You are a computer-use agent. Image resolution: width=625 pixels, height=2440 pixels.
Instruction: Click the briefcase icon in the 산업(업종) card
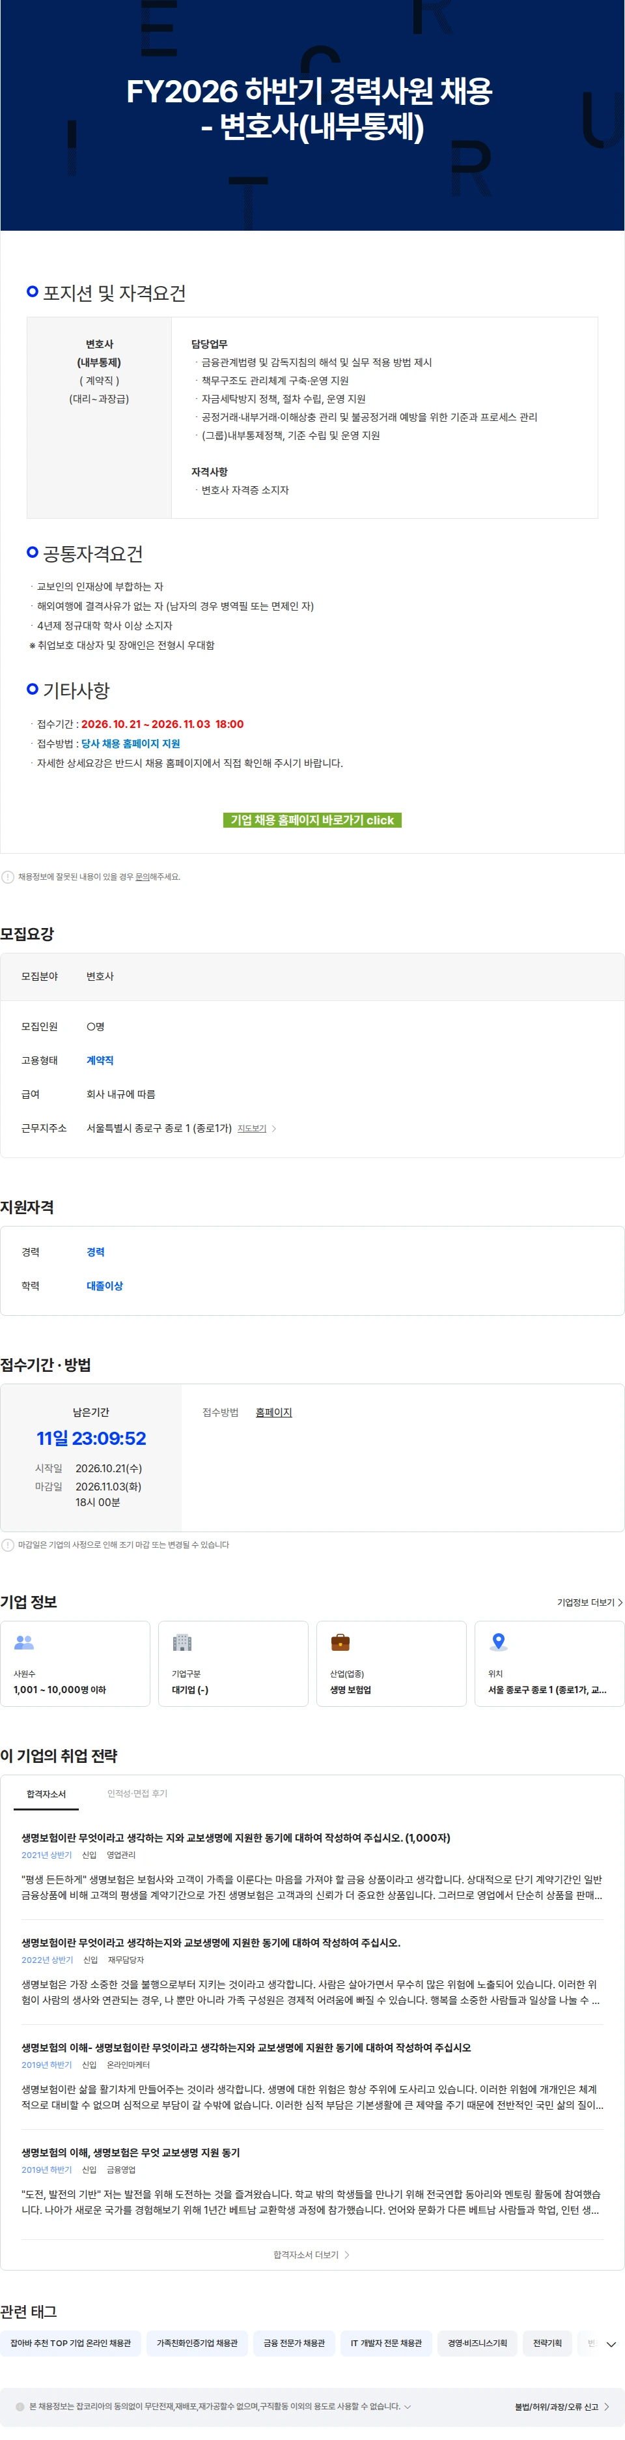click(340, 1642)
